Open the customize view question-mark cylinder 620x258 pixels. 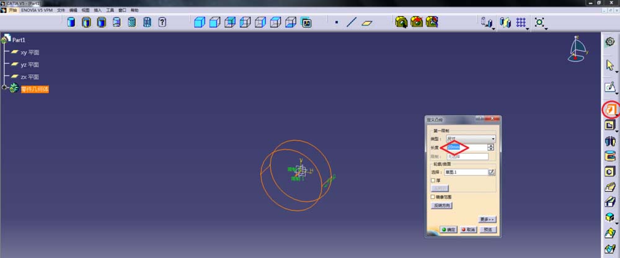162,22
